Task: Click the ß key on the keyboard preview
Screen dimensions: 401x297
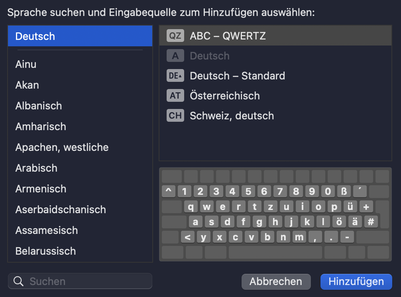Action: tap(344, 191)
